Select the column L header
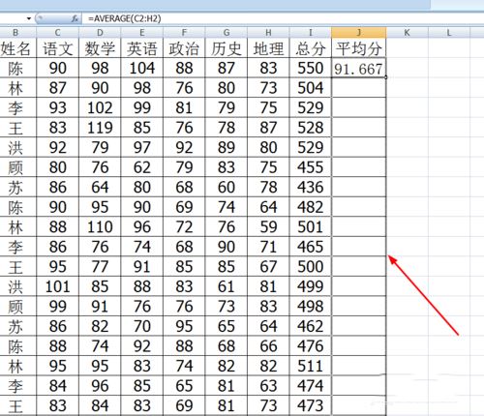This screenshot has height=416, width=484. pyautogui.click(x=449, y=33)
